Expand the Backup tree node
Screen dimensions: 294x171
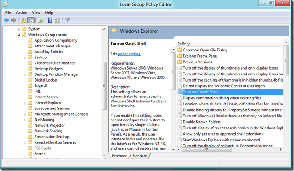[x=25, y=58]
